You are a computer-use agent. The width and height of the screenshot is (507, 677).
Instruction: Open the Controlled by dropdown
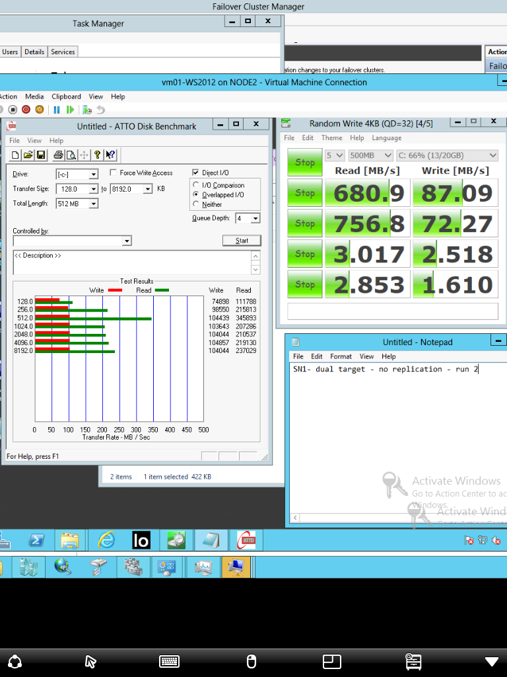pyautogui.click(x=127, y=241)
